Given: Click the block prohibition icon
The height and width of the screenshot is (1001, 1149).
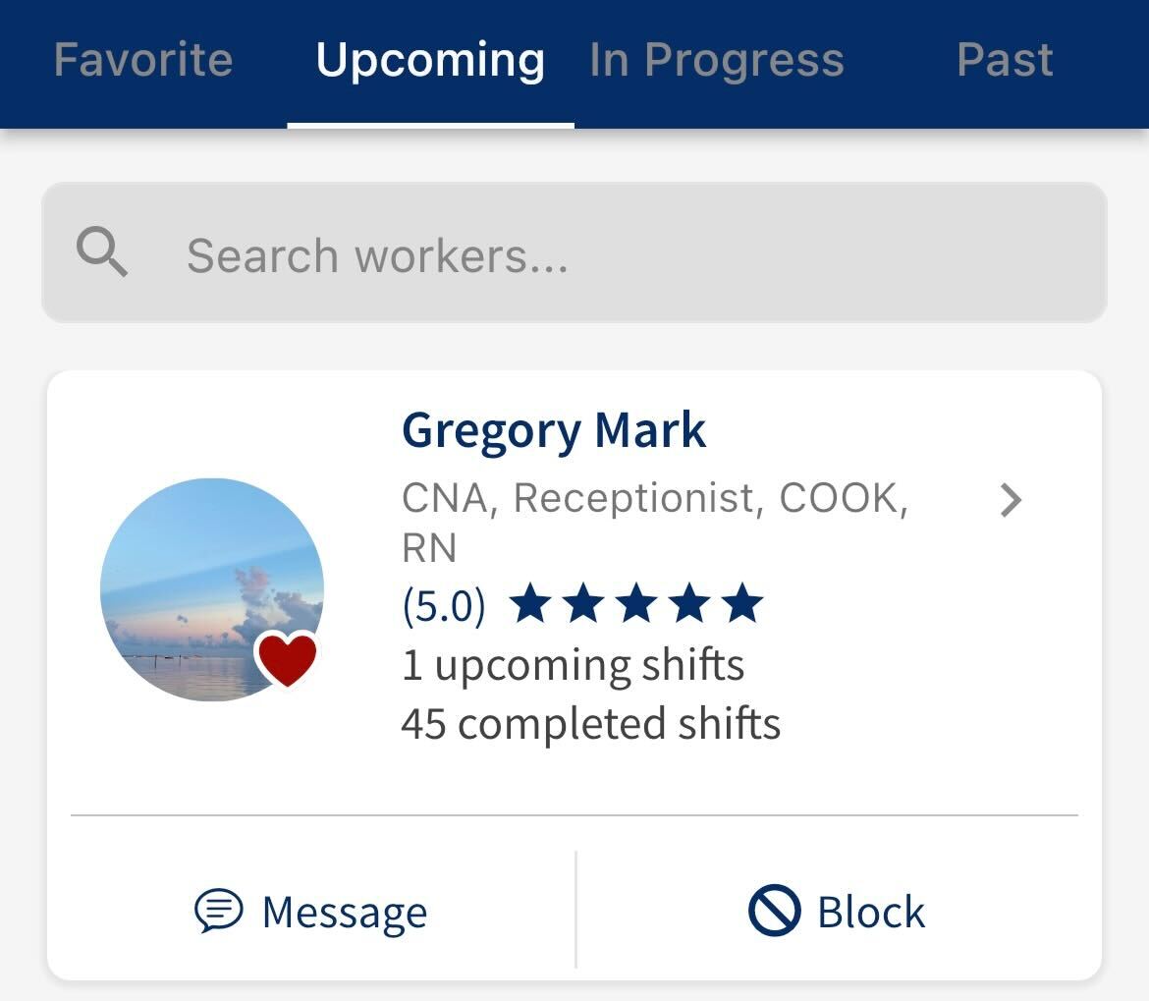Looking at the screenshot, I should point(775,911).
